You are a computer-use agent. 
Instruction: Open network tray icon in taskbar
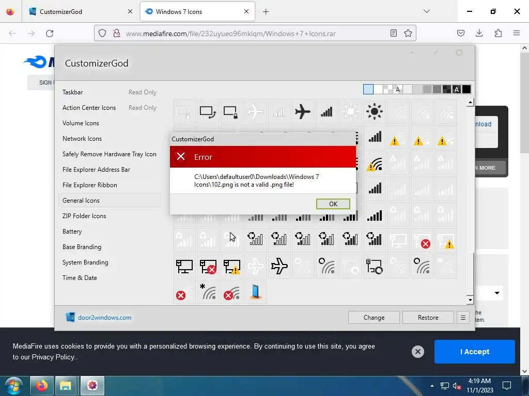click(x=445, y=386)
